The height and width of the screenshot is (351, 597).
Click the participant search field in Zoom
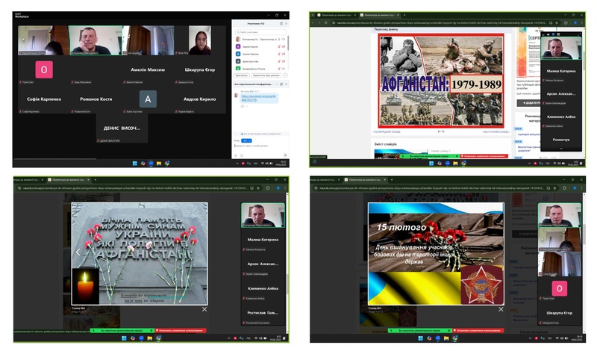pyautogui.click(x=260, y=32)
